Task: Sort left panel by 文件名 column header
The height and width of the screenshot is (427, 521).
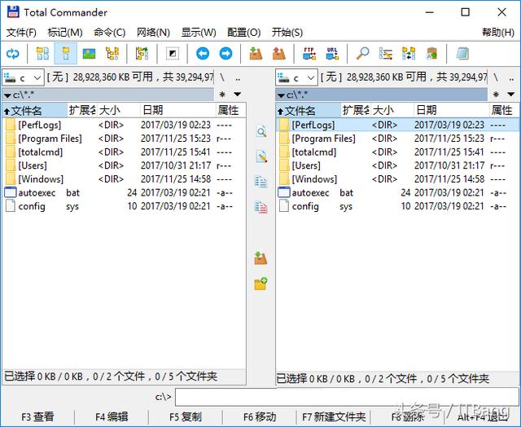Action: [34, 110]
